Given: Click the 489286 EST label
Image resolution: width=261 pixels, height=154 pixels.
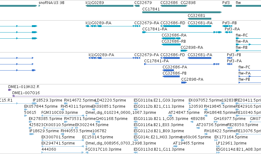Looking at the screenshot, I should pos(198,119).
